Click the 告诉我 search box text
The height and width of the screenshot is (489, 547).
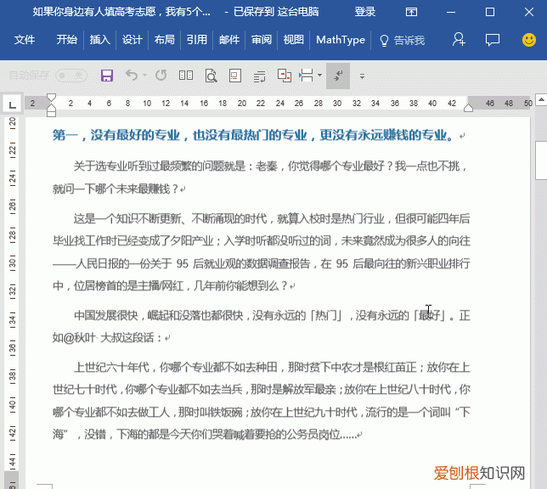(409, 41)
